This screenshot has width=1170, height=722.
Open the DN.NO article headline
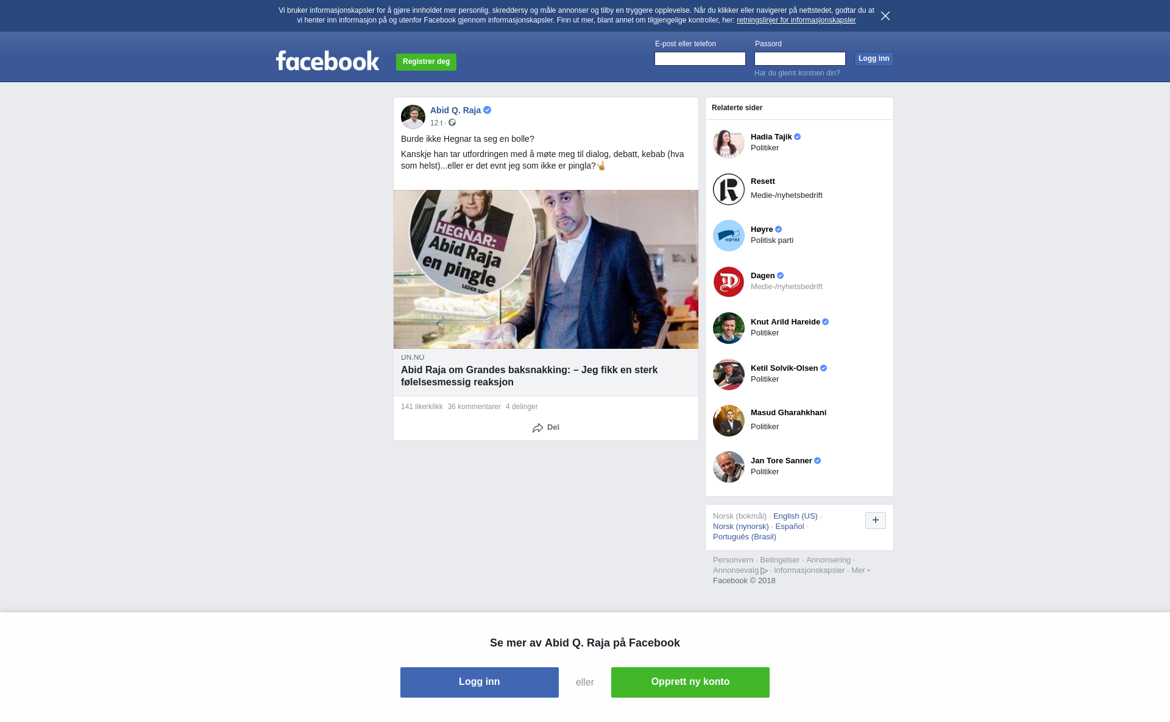pyautogui.click(x=529, y=376)
